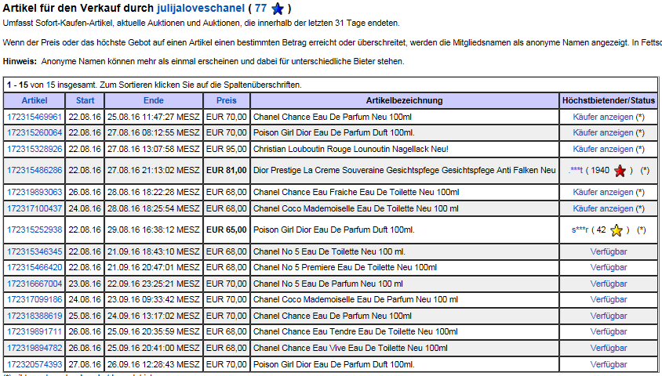Viewport: 662px width, 376px height.
Task: Click Käufer anzeigen for Chanel Chance Eau Fraiche
Action: [x=603, y=192]
